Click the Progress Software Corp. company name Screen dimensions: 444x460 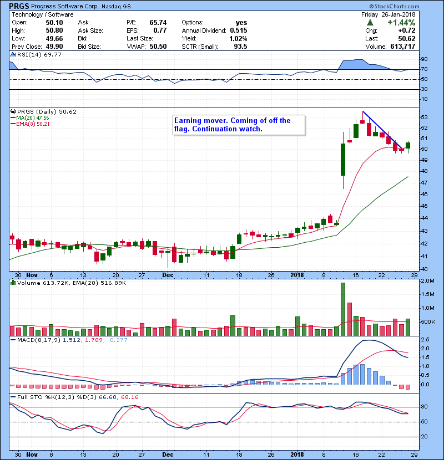65,6
